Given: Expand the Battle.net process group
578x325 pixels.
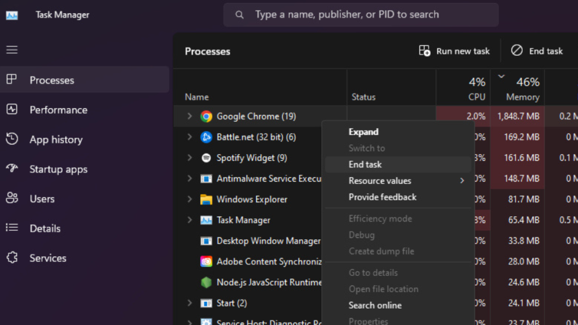Looking at the screenshot, I should click(x=190, y=137).
